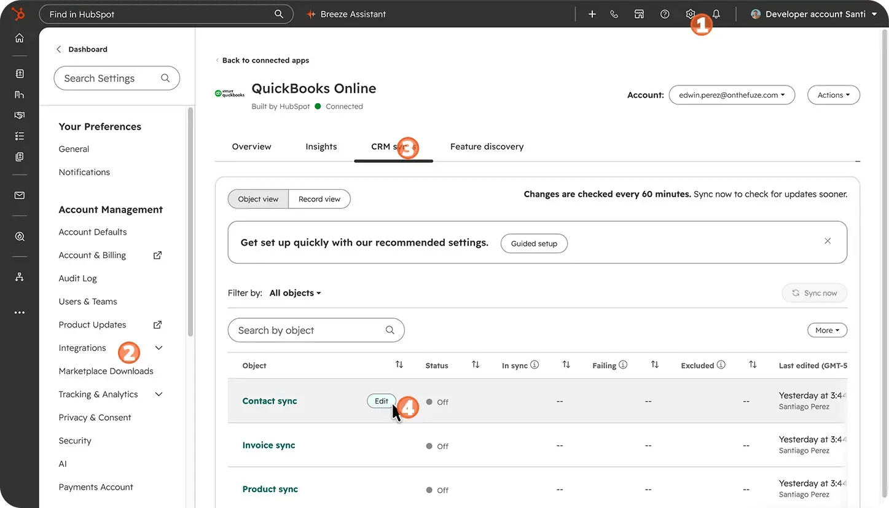Screen dimensions: 889x508
Task: Open the phone calling icon
Action: coord(614,14)
